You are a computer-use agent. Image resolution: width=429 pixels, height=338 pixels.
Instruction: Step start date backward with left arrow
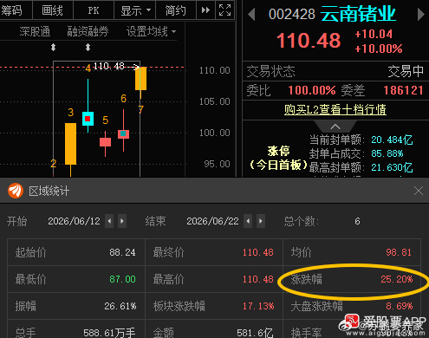point(109,221)
